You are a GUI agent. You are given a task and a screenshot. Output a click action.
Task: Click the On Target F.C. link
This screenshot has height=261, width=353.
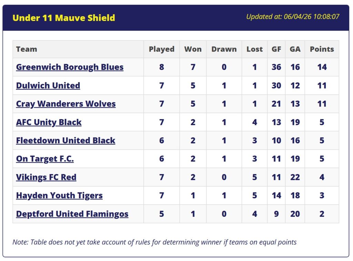[x=45, y=159]
